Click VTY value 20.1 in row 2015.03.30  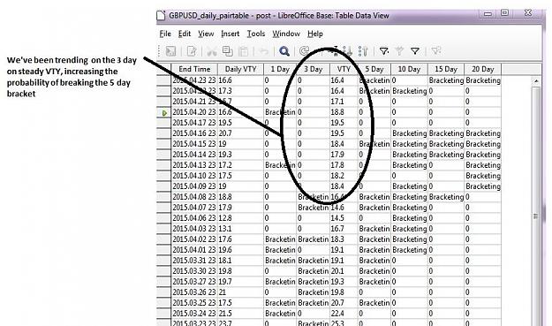click(x=344, y=271)
